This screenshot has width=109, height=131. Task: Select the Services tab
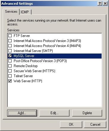tap(11, 12)
